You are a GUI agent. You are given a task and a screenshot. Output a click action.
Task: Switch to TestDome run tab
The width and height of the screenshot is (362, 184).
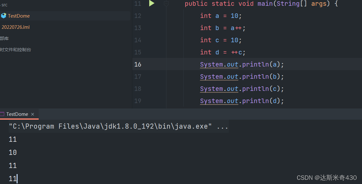[x=17, y=114]
